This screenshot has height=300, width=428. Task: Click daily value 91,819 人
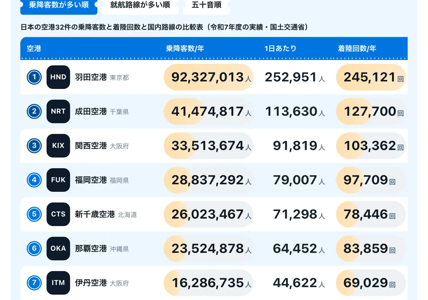tap(299, 146)
